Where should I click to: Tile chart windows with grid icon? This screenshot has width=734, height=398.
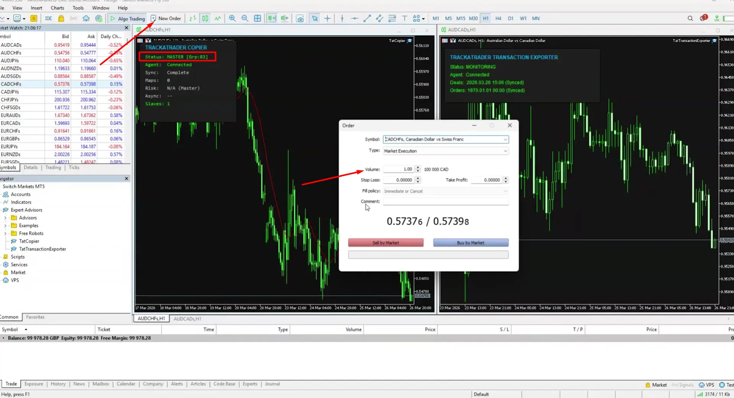(x=257, y=18)
